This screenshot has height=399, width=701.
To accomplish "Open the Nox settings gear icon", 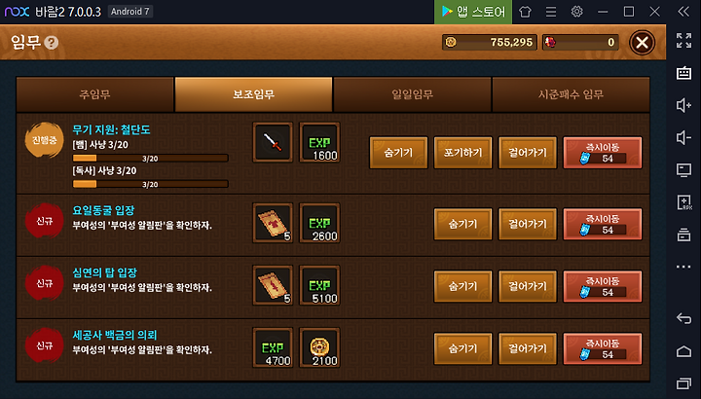I will (576, 11).
